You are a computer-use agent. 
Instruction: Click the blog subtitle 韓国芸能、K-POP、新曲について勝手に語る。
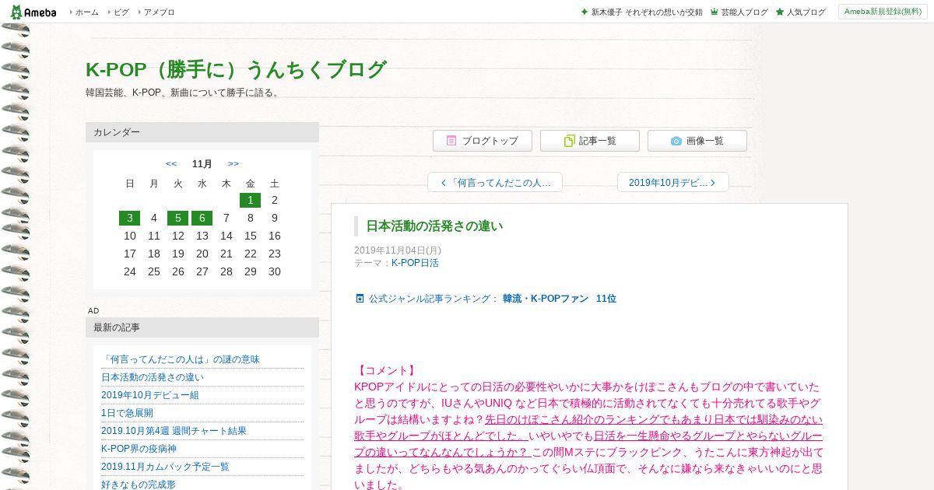tap(184, 93)
